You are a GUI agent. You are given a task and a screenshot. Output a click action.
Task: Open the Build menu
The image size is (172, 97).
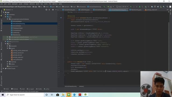(x=38, y=4)
